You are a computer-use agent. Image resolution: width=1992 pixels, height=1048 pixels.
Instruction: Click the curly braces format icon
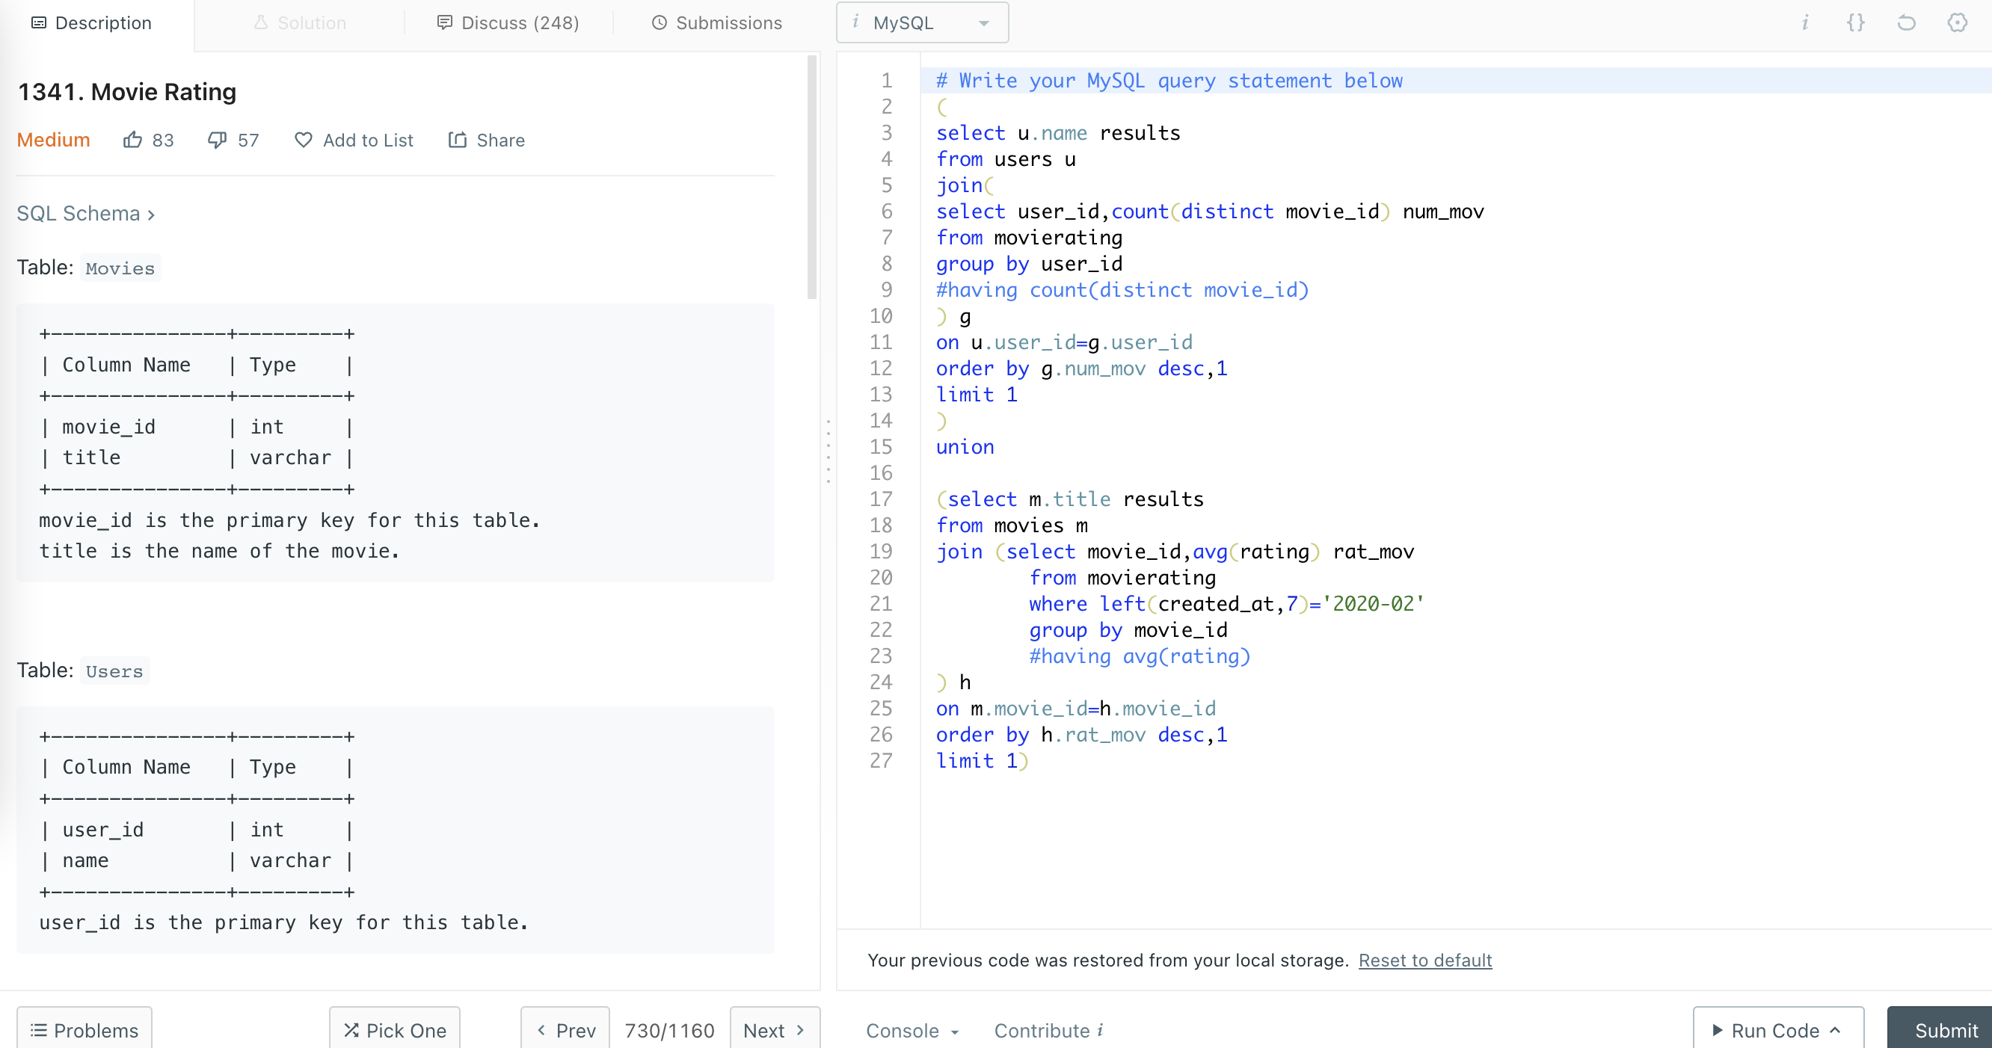(1855, 22)
